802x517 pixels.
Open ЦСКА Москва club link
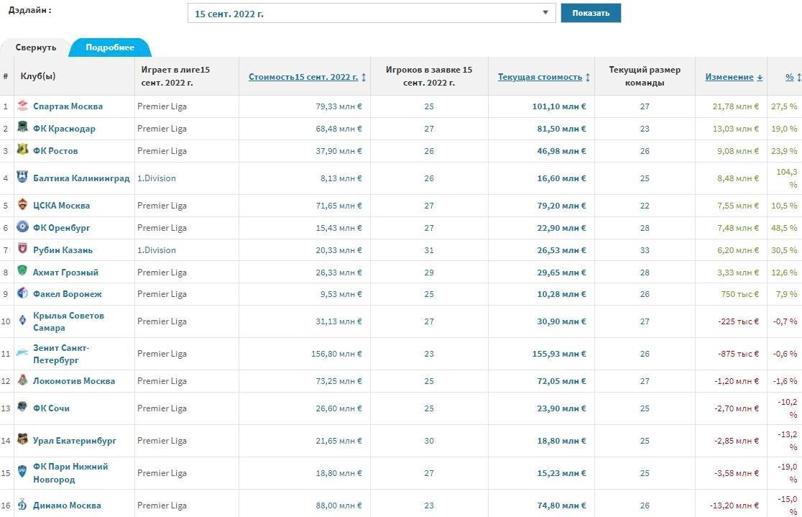[x=61, y=205]
